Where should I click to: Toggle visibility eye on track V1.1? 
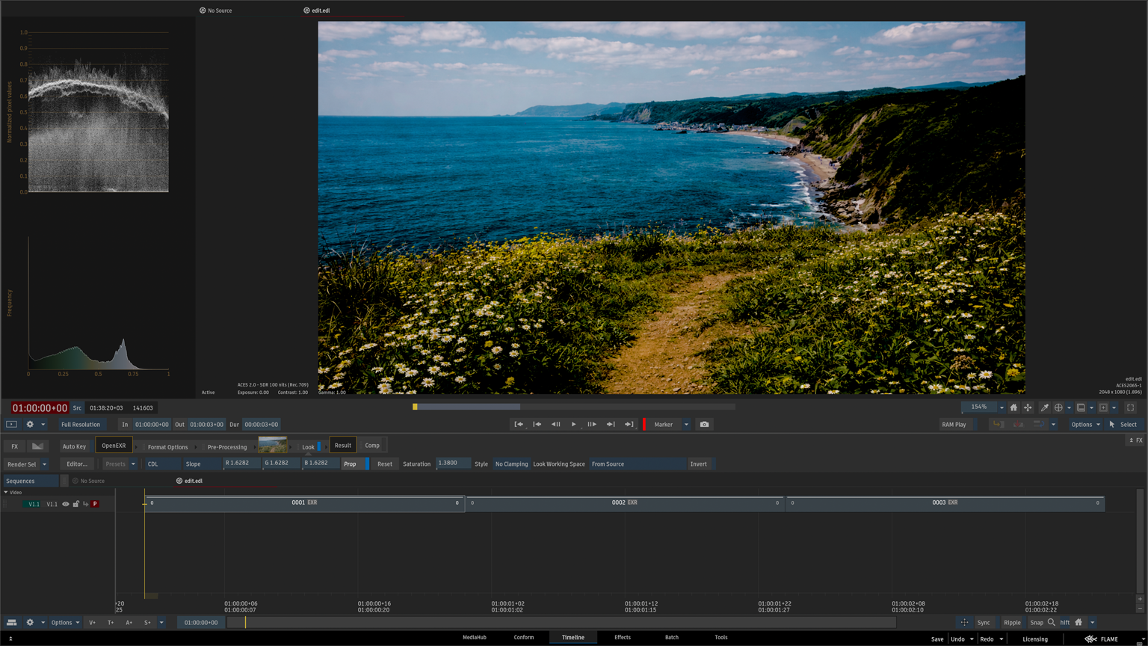[66, 504]
